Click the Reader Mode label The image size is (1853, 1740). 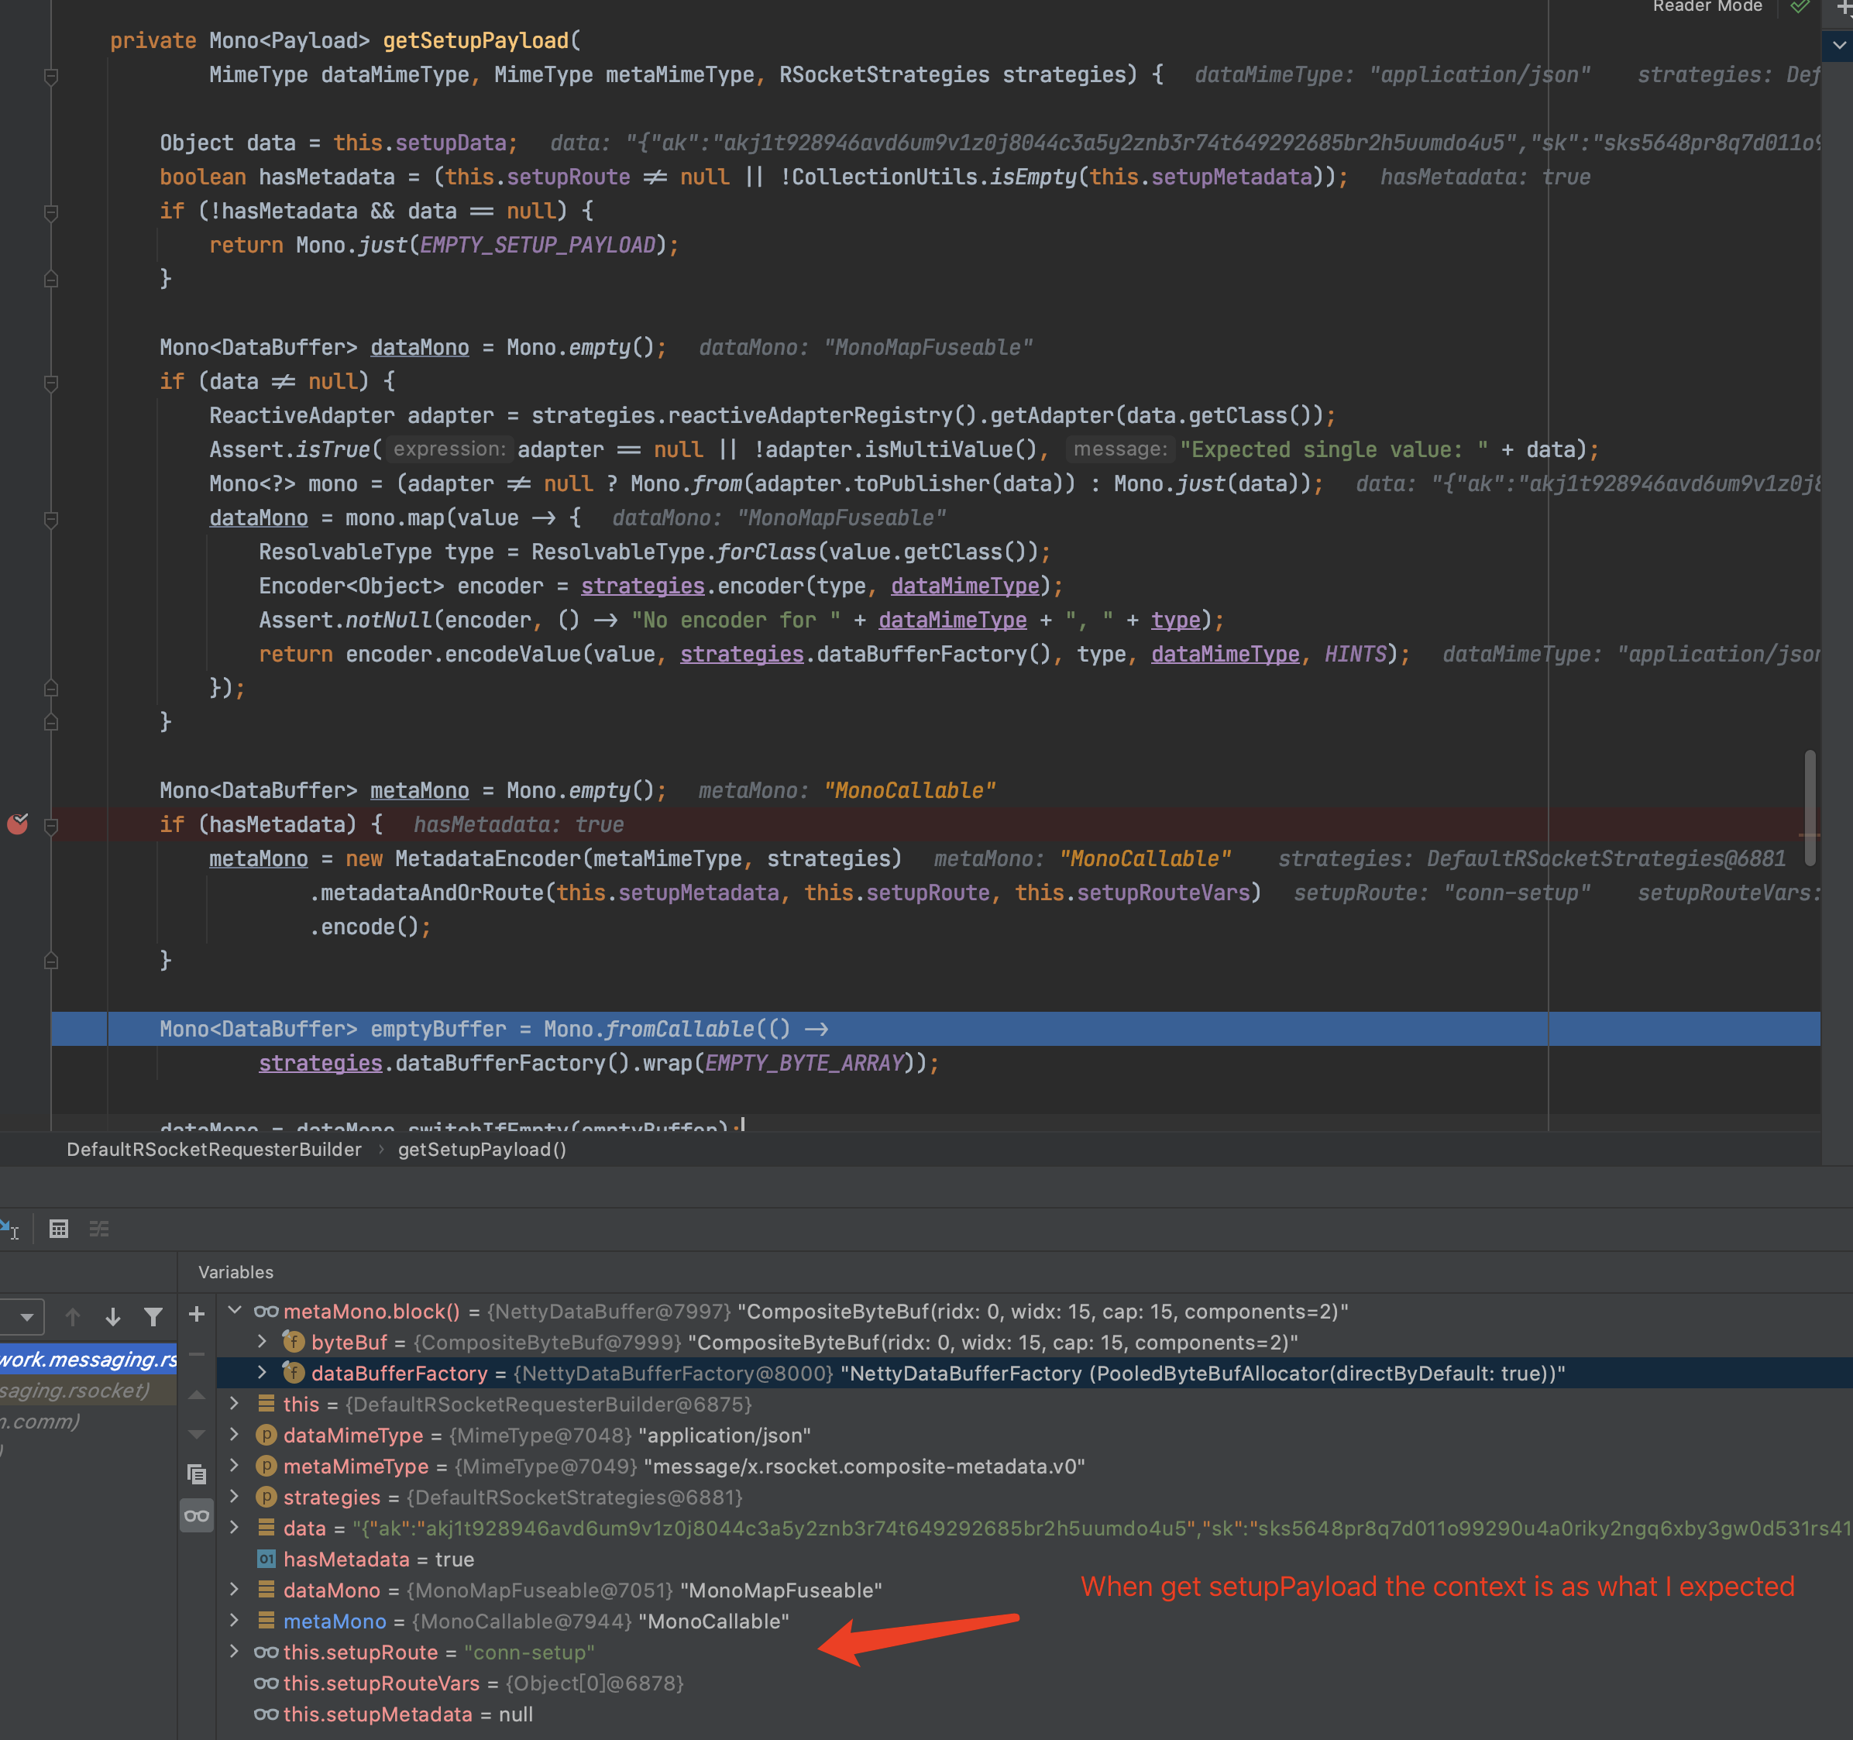pyautogui.click(x=1707, y=6)
